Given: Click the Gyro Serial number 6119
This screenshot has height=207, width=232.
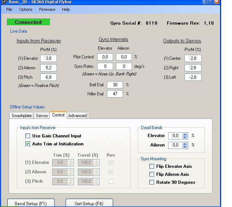Looking at the screenshot, I should coord(152,23).
